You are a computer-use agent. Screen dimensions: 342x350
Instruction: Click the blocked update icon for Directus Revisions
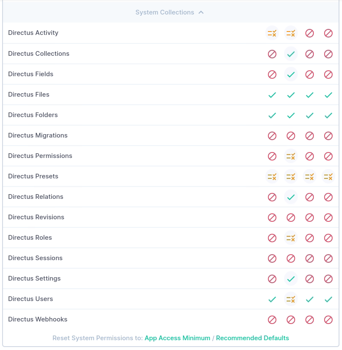(x=310, y=218)
